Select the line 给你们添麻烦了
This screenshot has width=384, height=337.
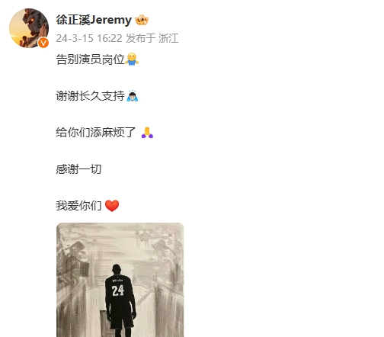96,133
